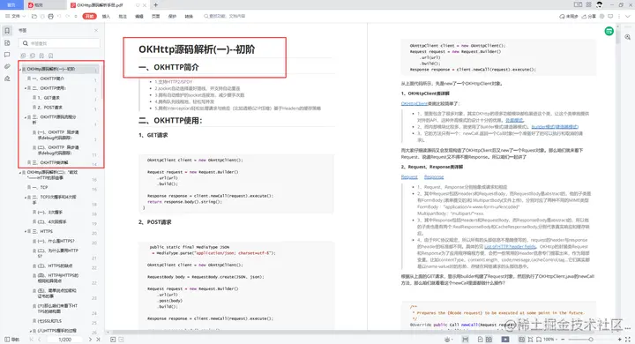Jump to last page arrow in status bar

tap(98, 340)
